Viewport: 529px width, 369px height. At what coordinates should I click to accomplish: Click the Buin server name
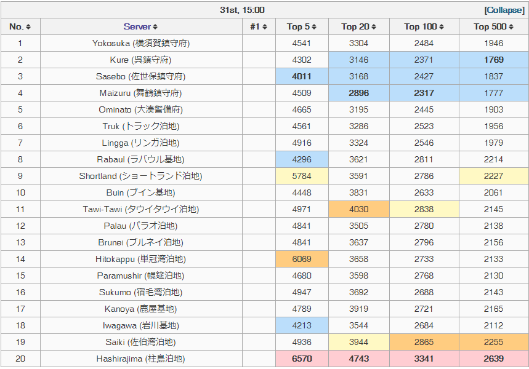pyautogui.click(x=140, y=192)
